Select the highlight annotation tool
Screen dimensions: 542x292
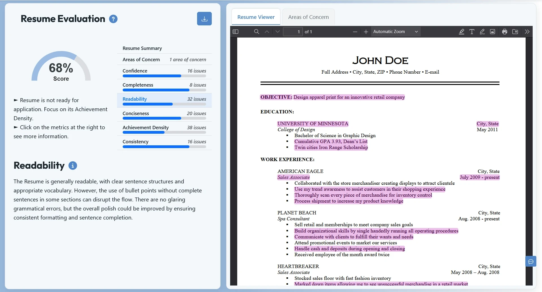tap(461, 32)
